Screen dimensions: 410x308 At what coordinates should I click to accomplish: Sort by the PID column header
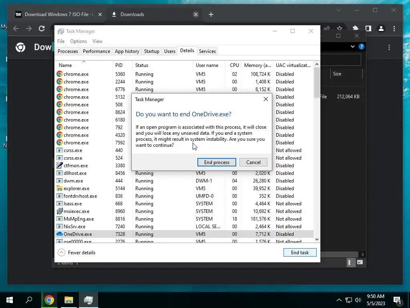pyautogui.click(x=123, y=65)
